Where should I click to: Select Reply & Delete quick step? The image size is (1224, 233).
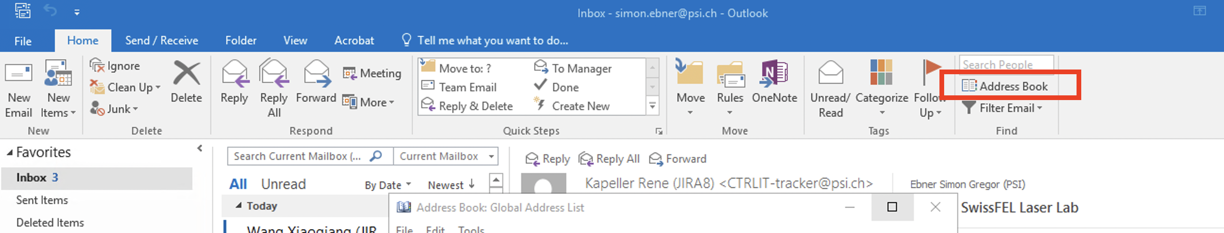click(467, 106)
